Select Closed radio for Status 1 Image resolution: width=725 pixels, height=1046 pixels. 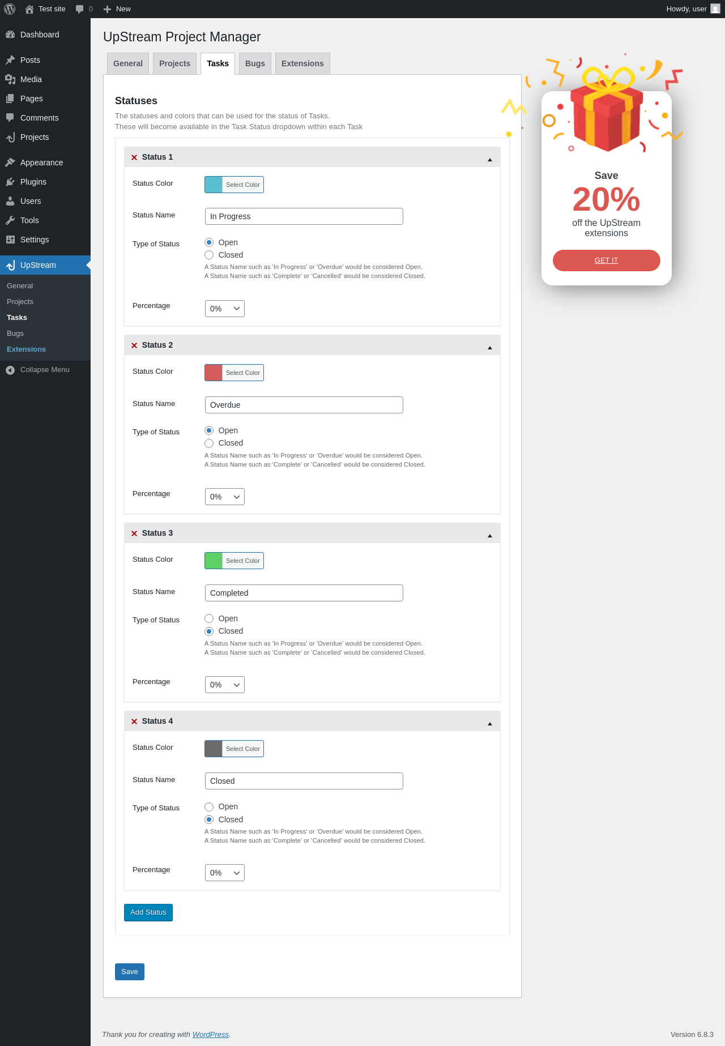(209, 255)
